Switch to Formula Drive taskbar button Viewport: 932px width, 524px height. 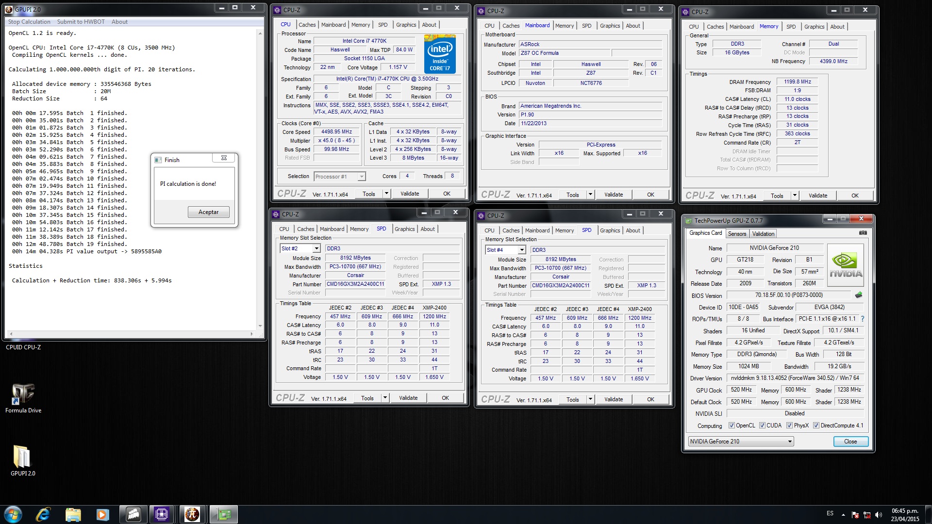click(x=133, y=514)
